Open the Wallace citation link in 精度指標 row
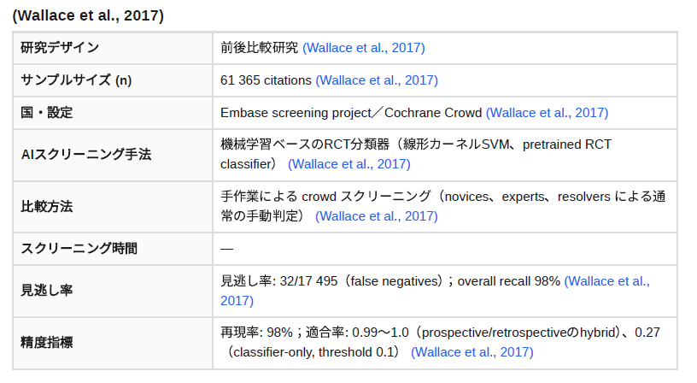697x383 pixels. click(472, 352)
